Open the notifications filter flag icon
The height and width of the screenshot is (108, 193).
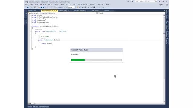(131, 1)
